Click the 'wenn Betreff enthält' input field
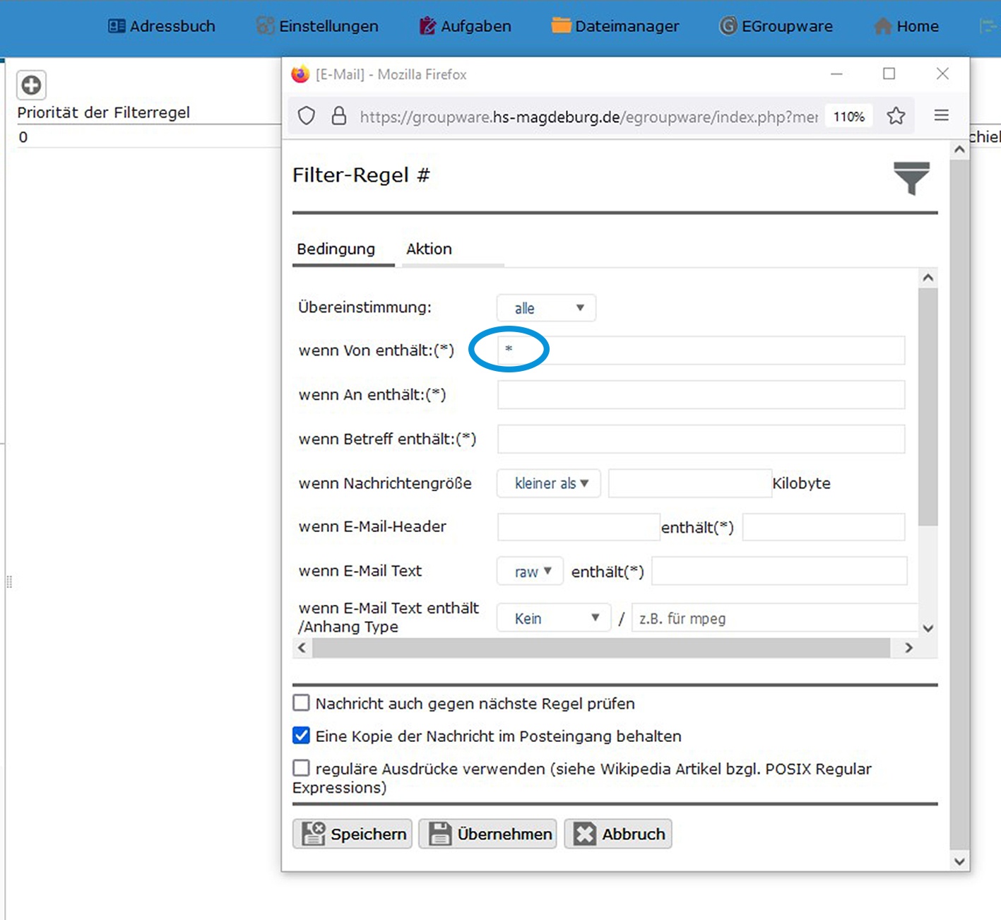 (701, 439)
